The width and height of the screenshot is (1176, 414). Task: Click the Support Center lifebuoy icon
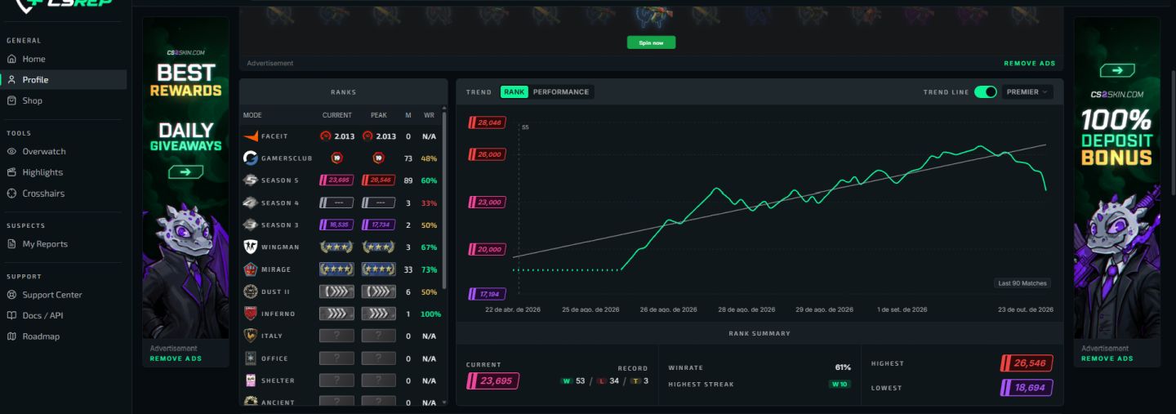point(11,295)
